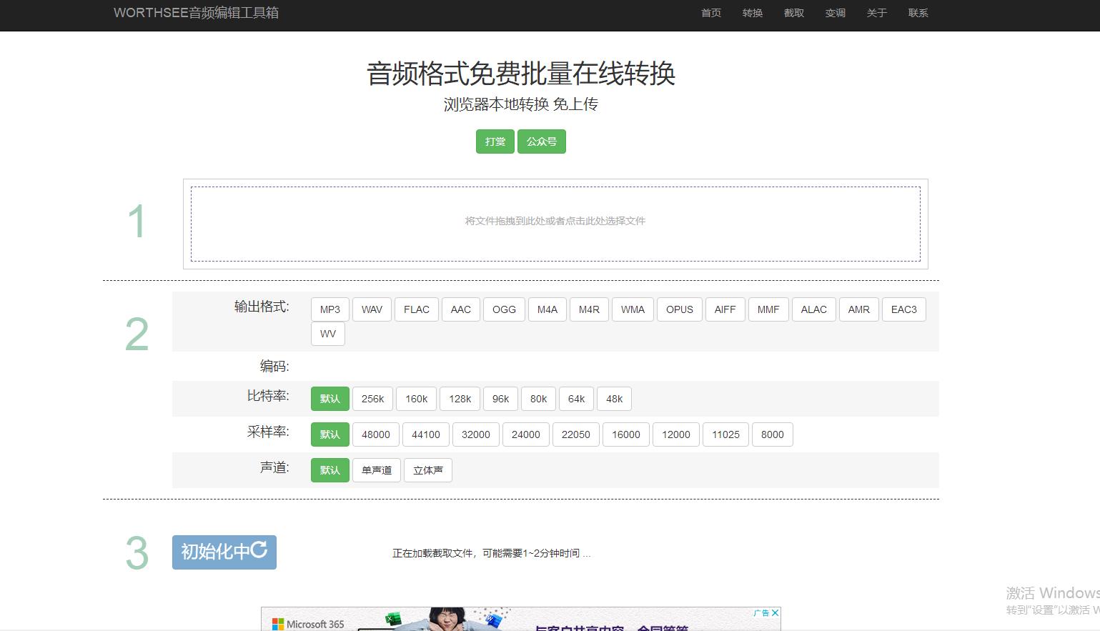Viewport: 1100px width, 631px height.
Task: Choose OPUS output format
Action: pos(679,309)
